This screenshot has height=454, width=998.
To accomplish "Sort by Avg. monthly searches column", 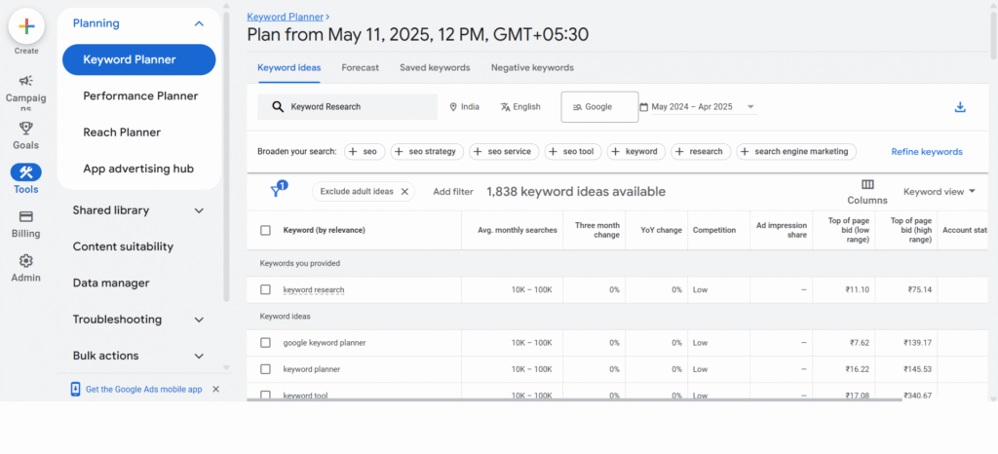I will (518, 230).
